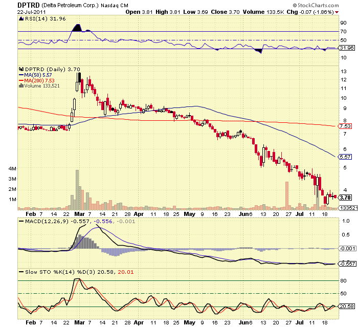
Task: Click the '0.5' MACD axis label
Action: coord(346,235)
